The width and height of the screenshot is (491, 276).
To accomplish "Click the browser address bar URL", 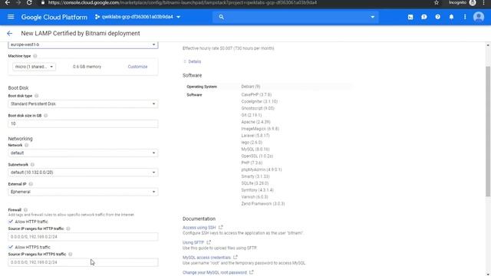I will [183, 3].
